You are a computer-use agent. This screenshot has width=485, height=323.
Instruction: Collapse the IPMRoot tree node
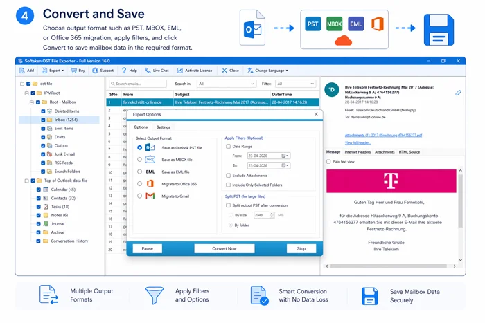click(27, 93)
